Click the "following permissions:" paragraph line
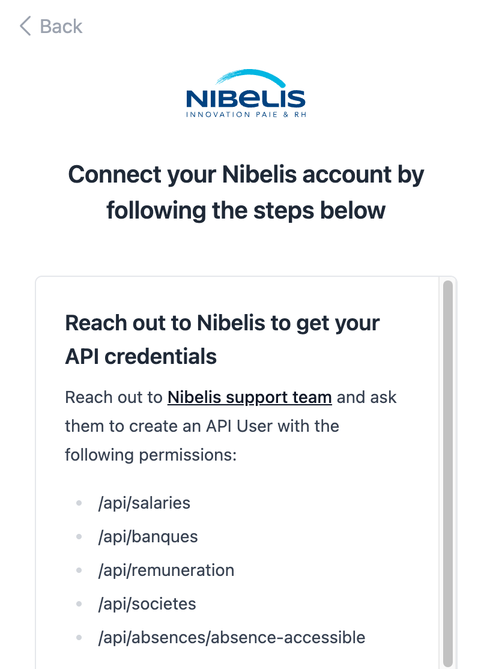Image resolution: width=490 pixels, height=669 pixels. (151, 455)
